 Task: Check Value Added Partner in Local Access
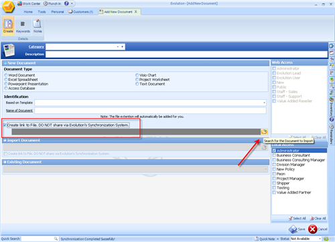click(x=274, y=192)
